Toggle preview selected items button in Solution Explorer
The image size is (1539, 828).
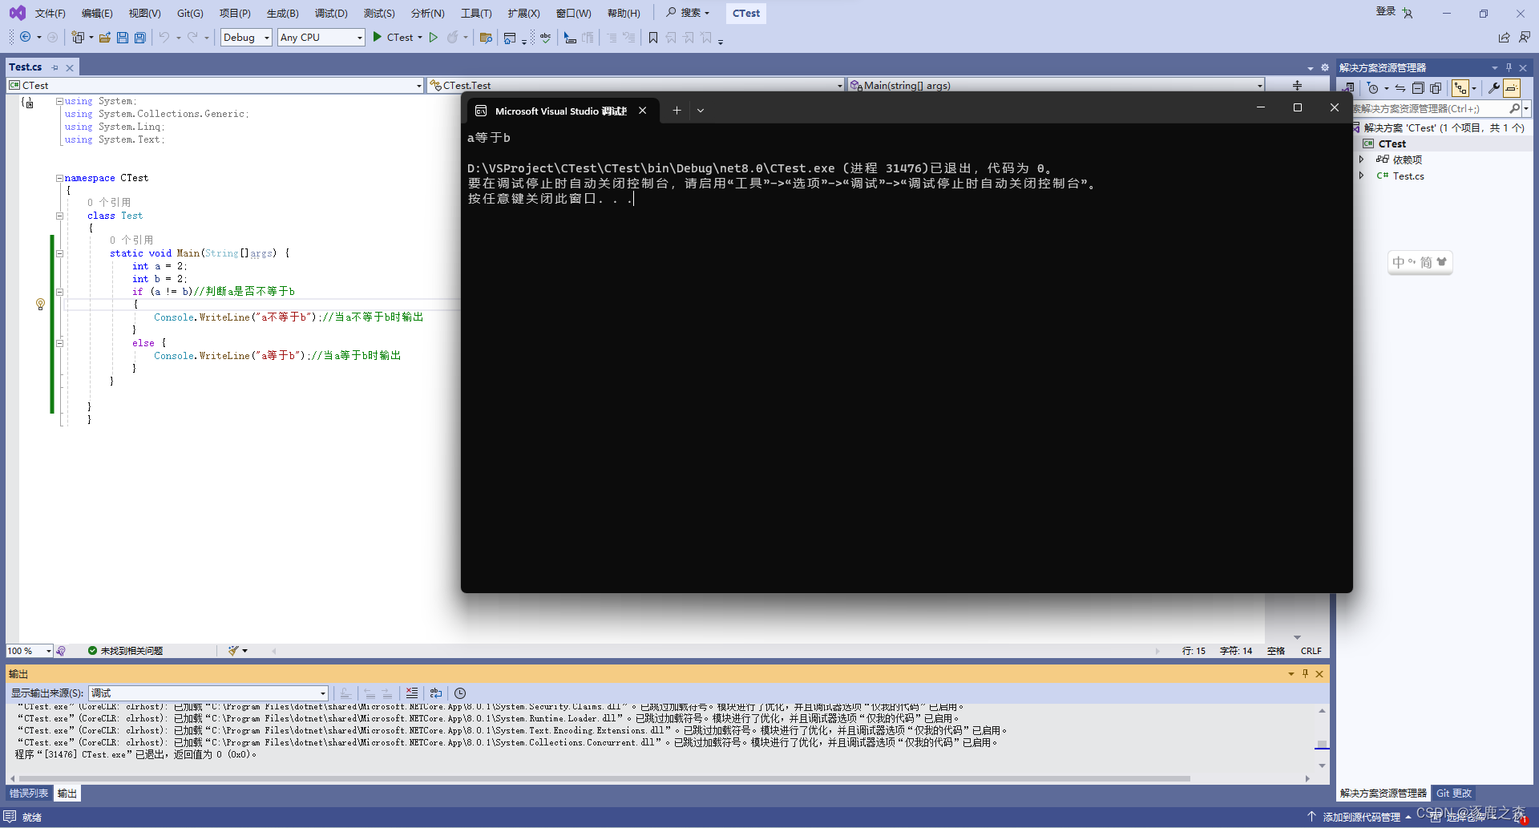pos(1512,88)
